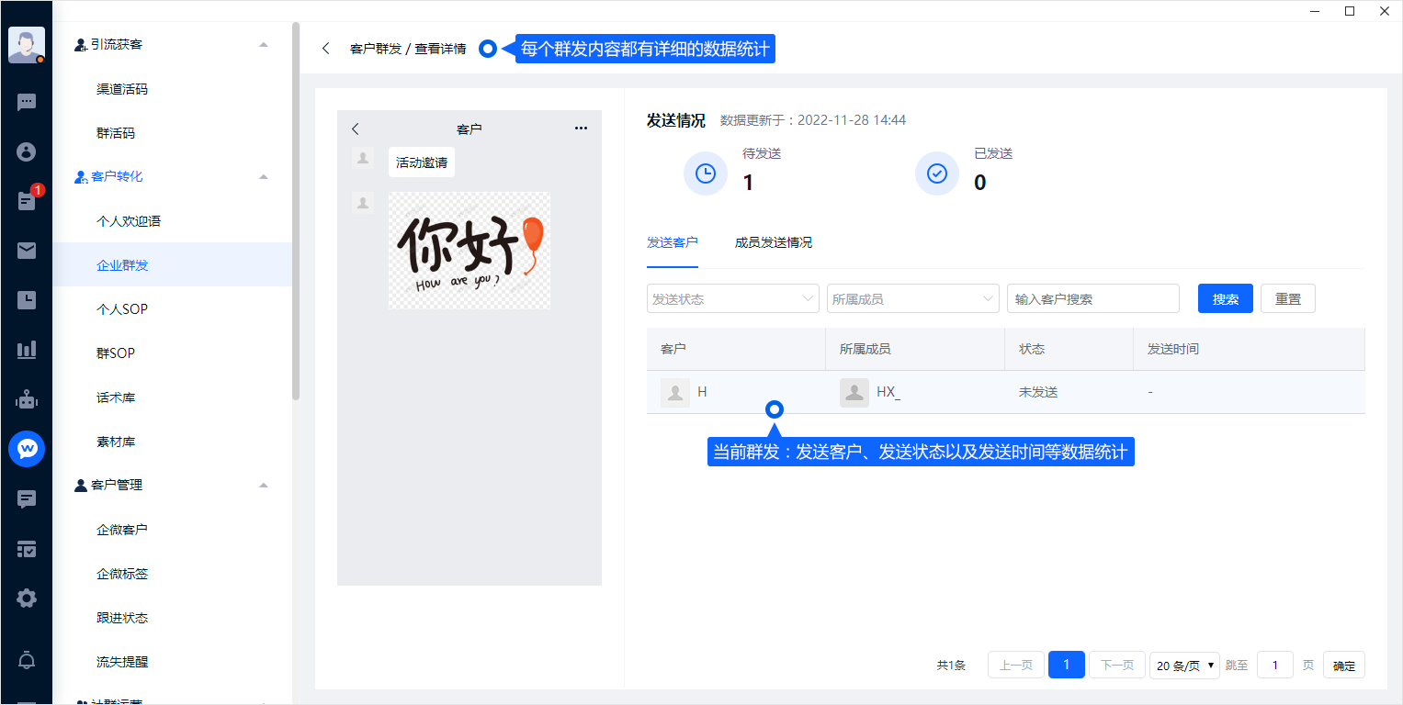The height and width of the screenshot is (705, 1403).
Task: Open the bar chart statistics icon
Action: (27, 350)
